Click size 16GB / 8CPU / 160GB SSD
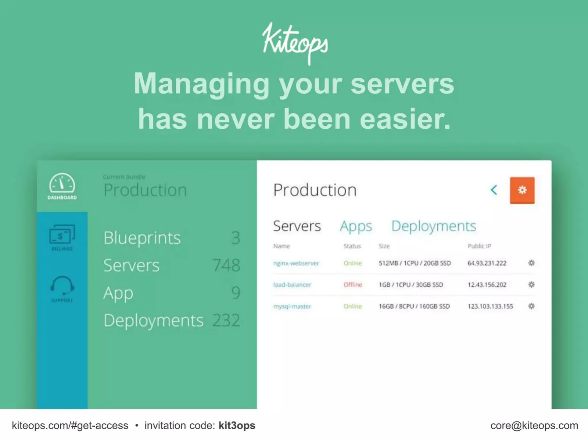The image size is (588, 441). pos(414,306)
